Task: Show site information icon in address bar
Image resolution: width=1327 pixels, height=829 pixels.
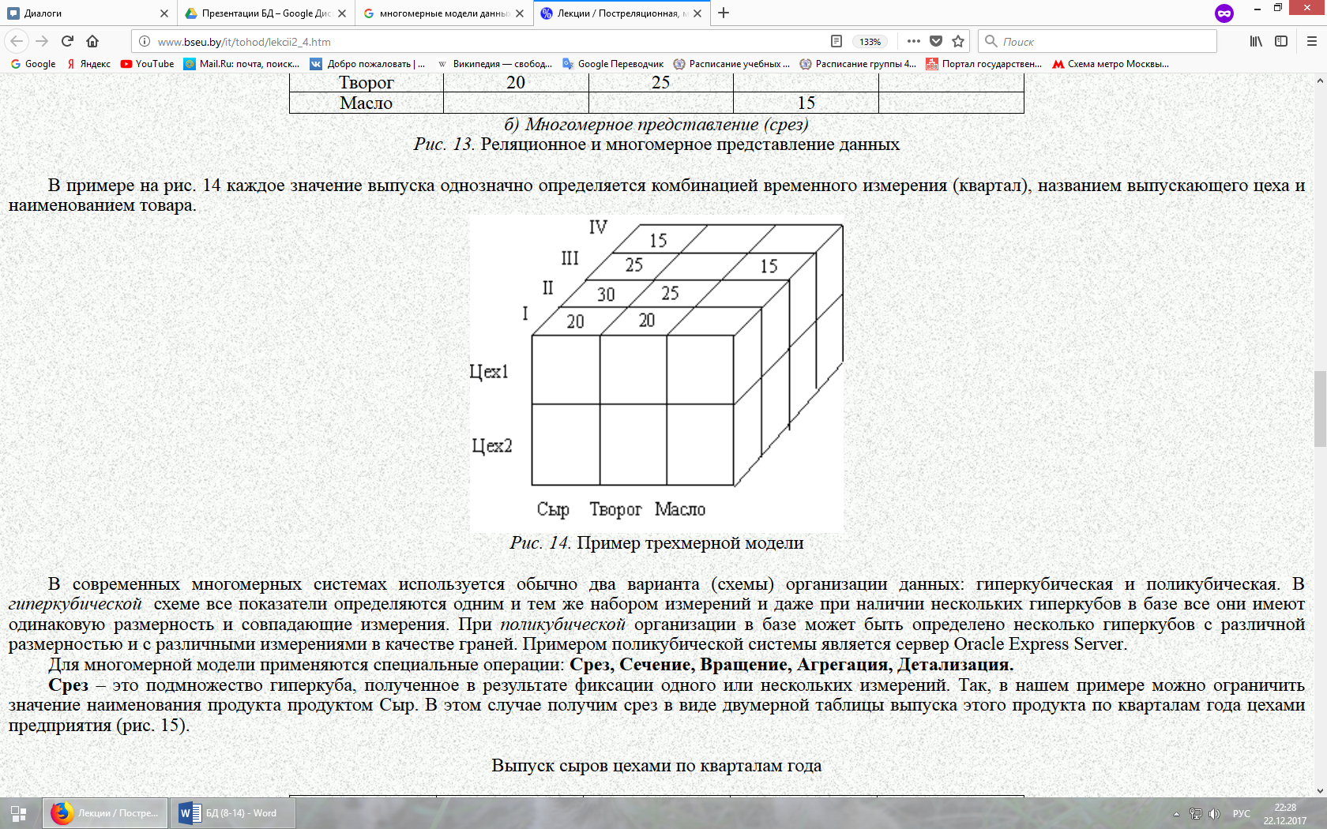Action: click(x=145, y=41)
